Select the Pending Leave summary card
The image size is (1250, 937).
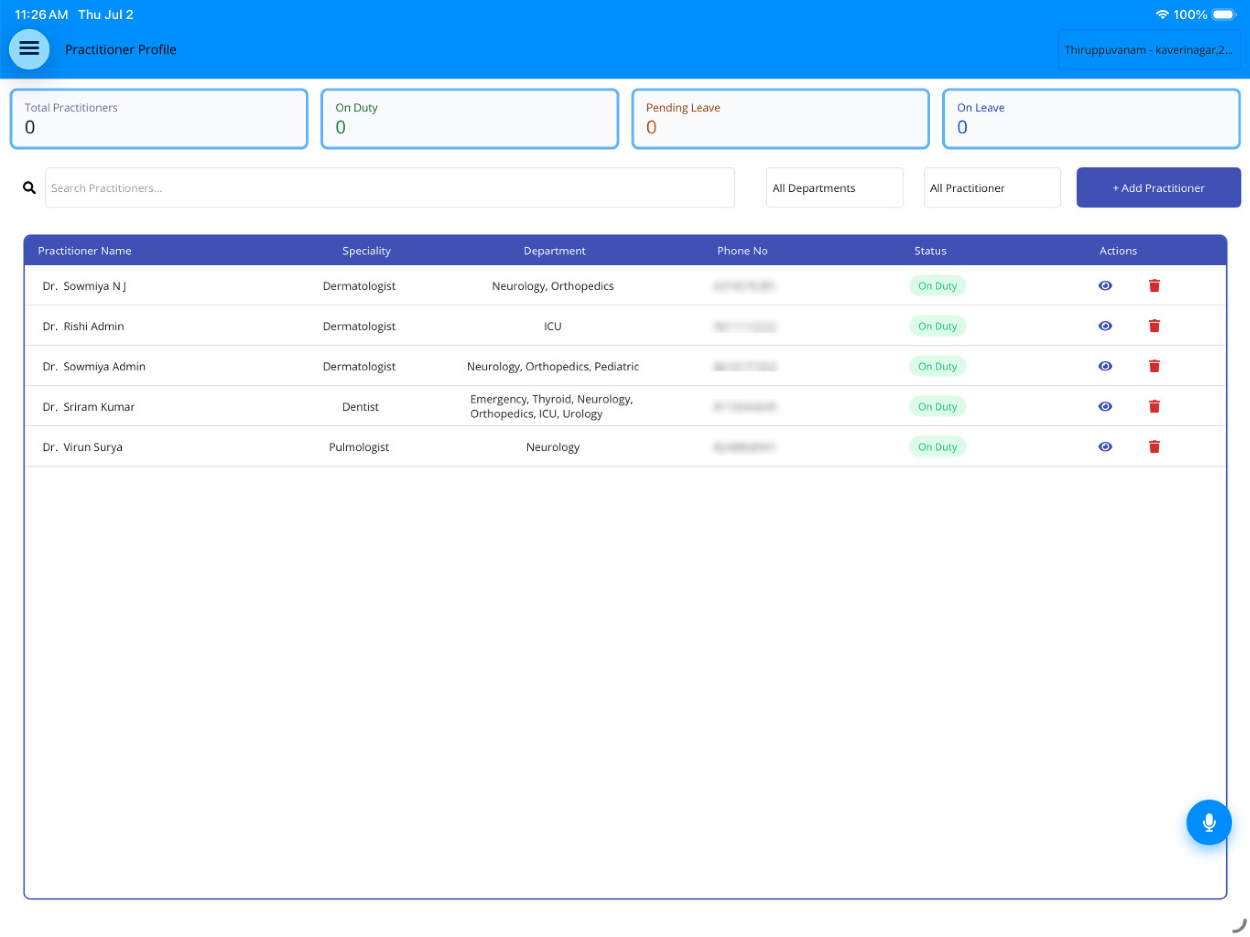click(780, 118)
